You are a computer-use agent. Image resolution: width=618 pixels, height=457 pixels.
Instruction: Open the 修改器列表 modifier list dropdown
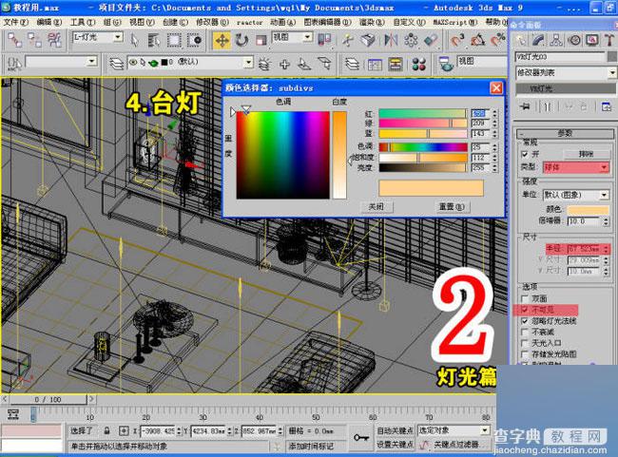tap(566, 73)
